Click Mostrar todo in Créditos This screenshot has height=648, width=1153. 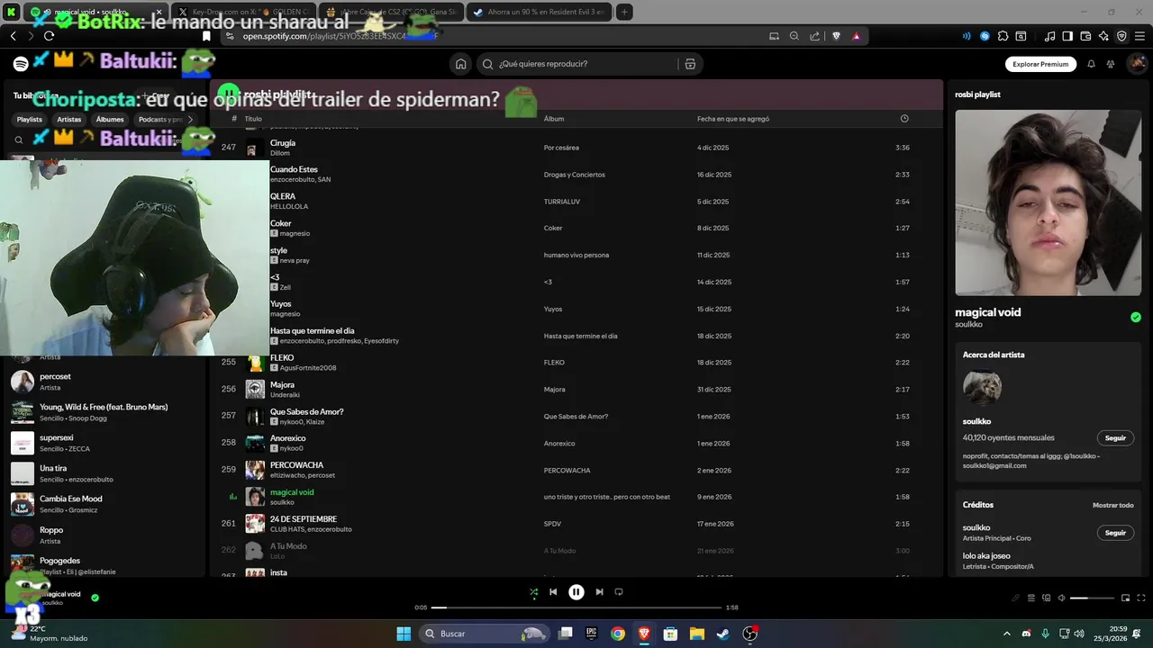(x=1112, y=505)
